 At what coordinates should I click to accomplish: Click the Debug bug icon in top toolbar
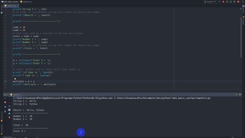click(223, 2)
